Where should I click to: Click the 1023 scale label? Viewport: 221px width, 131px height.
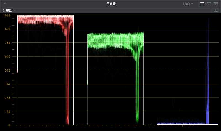pos(6,15)
